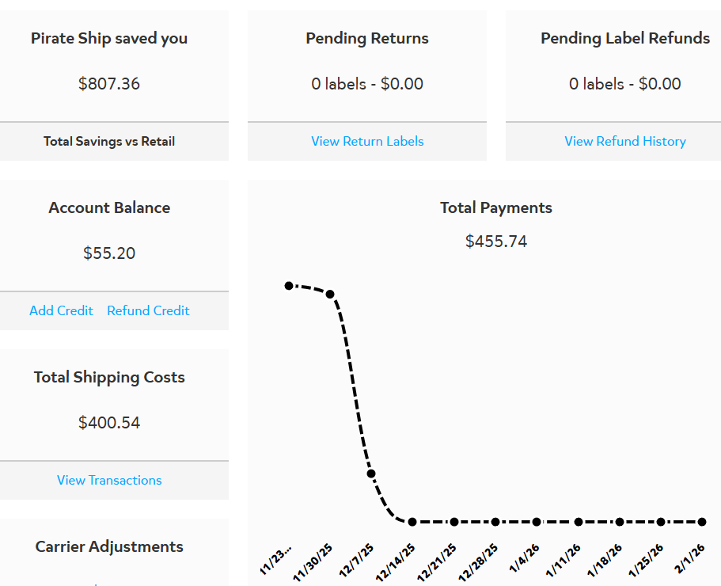The width and height of the screenshot is (721, 586).
Task: Click Add Credit under Account Balance
Action: [61, 311]
